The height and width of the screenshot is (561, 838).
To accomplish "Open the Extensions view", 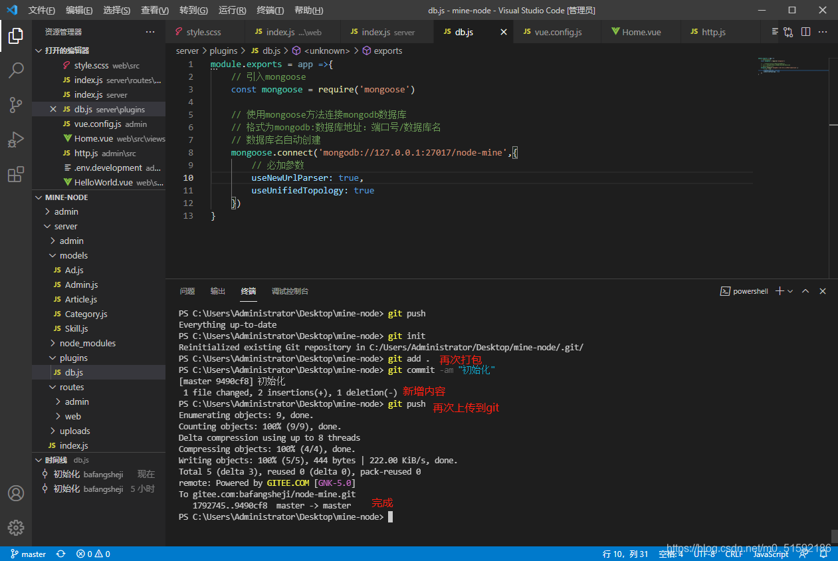I will click(x=16, y=174).
